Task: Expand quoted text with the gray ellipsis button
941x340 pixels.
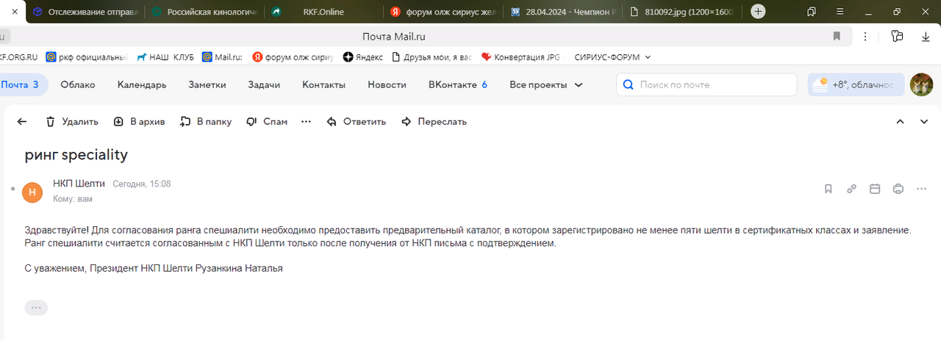Action: (36, 308)
